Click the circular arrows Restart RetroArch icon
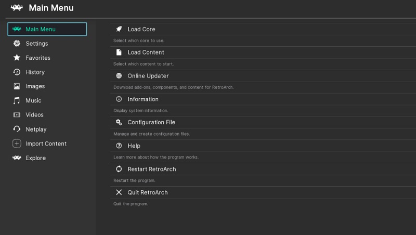 tap(119, 169)
